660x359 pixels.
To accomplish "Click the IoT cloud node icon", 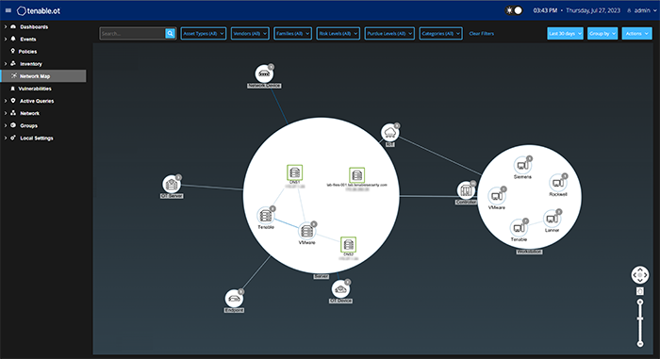I will 389,133.
